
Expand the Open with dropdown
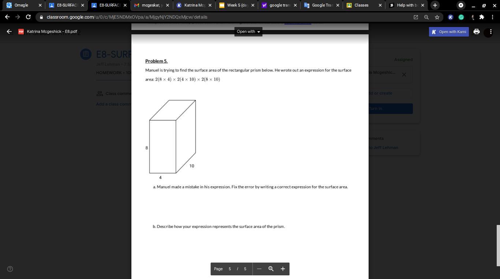coord(249,31)
